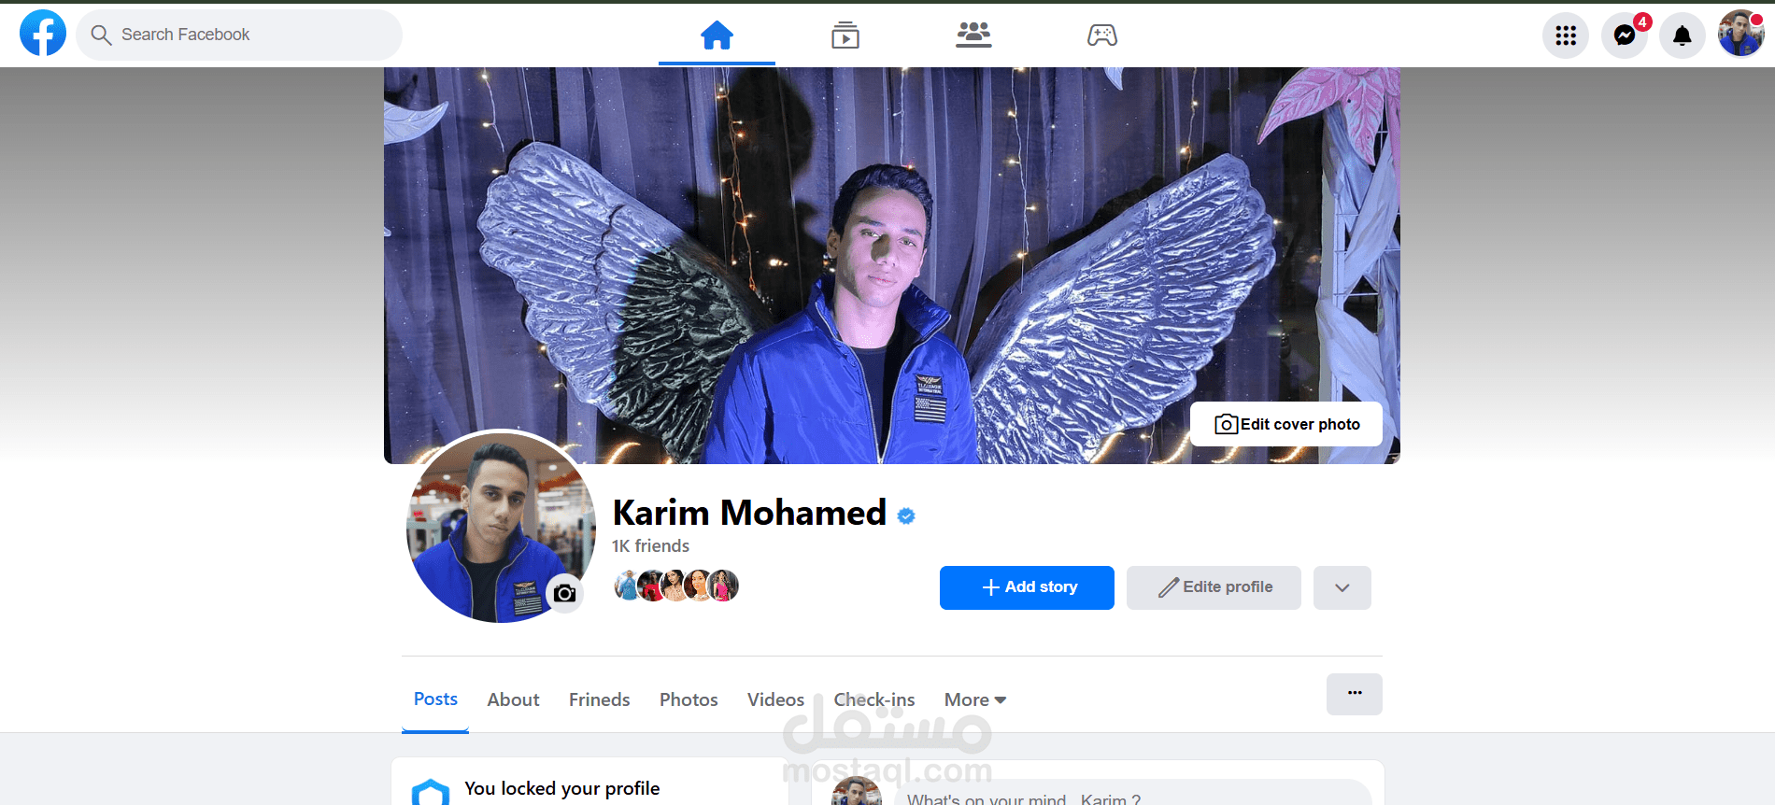Viewport: 1775px width, 805px height.
Task: Click the camera icon on profile picture
Action: coord(564,593)
